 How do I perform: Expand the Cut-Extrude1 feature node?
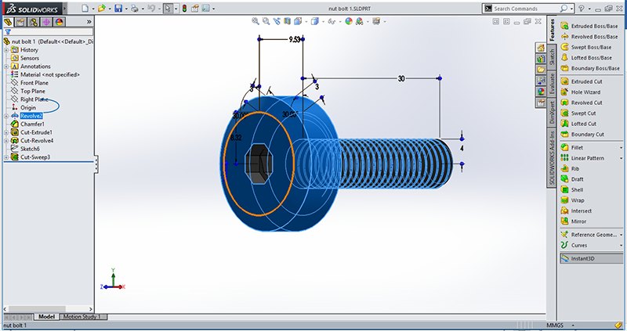pos(6,132)
